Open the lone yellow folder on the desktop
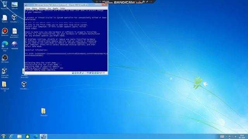Image resolution: width=248 pixels, height=139 pixels. (x=44, y=112)
